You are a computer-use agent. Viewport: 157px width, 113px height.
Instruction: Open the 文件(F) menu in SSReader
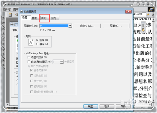7,9
